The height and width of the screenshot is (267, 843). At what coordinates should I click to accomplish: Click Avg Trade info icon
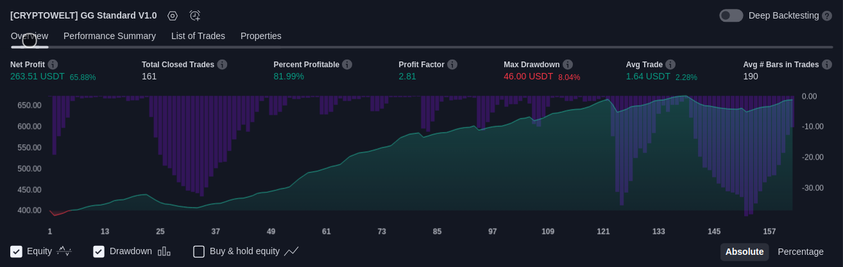click(670, 65)
